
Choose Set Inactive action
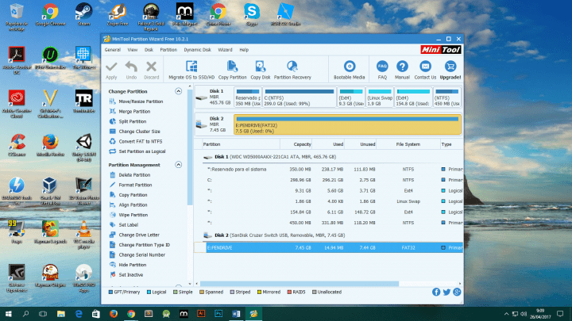point(130,275)
